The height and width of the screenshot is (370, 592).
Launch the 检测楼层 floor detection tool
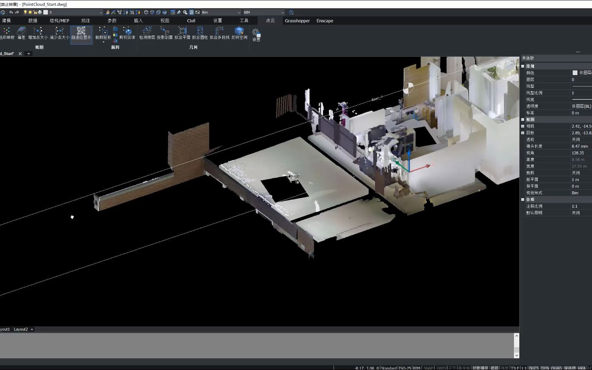point(147,34)
